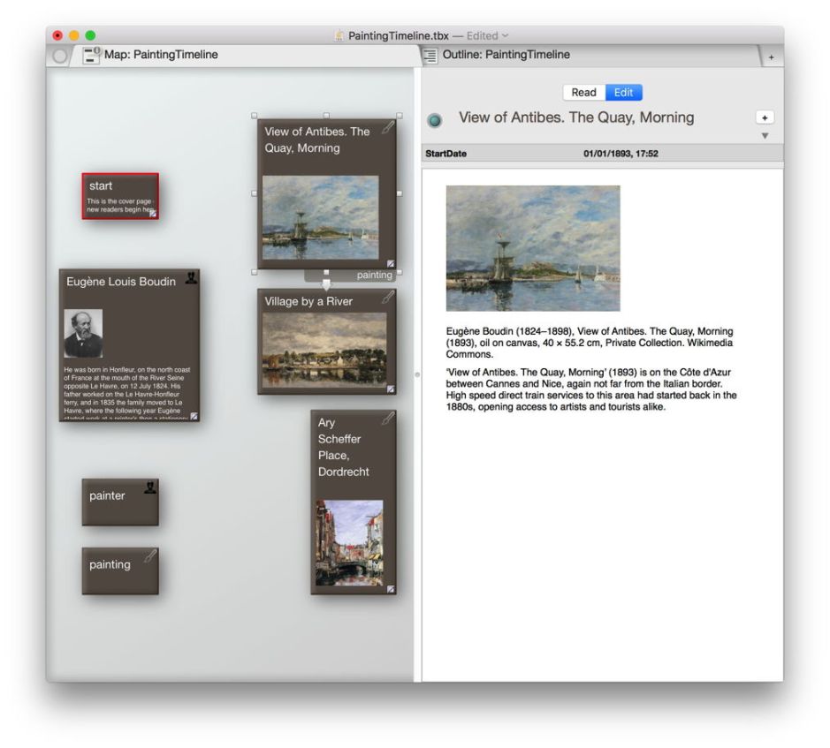
Task: Select the Map: PaintingTimeline tab
Action: [162, 55]
